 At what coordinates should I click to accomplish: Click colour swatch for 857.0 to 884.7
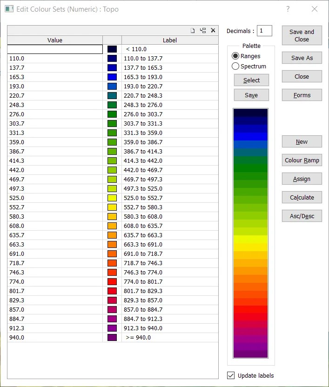click(112, 309)
